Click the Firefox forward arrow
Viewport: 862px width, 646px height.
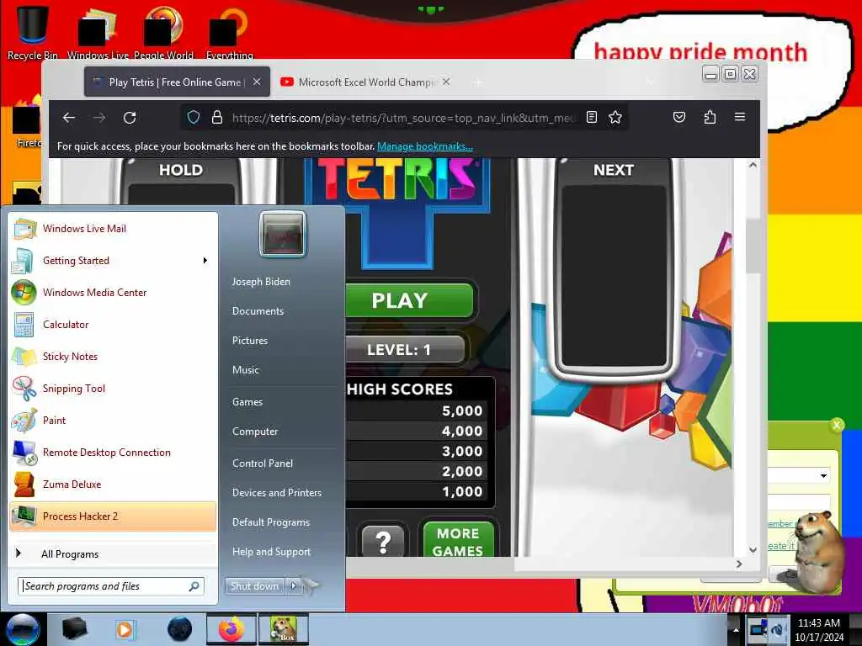click(99, 118)
